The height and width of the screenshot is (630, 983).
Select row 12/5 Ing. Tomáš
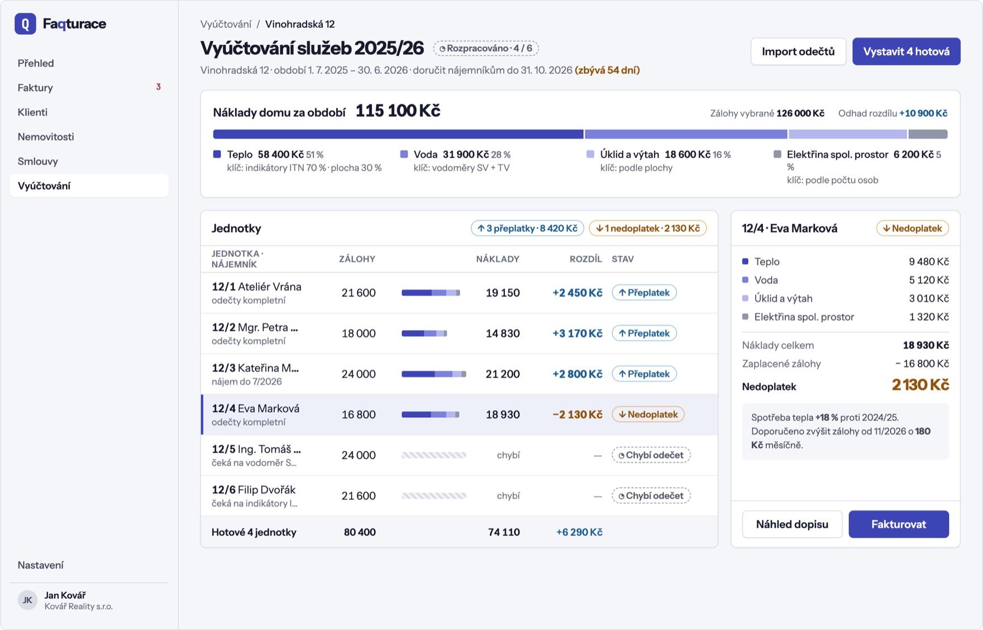point(459,455)
